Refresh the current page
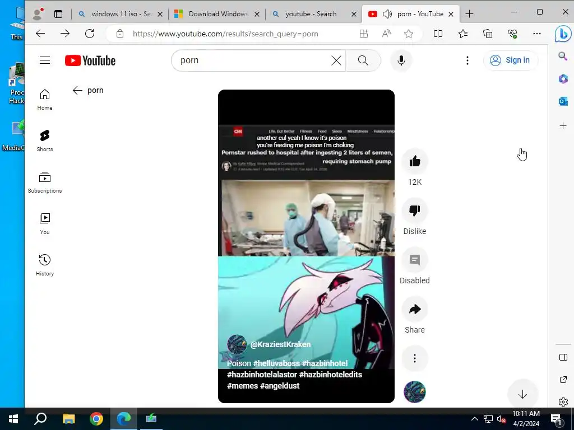574x430 pixels. click(x=90, y=34)
